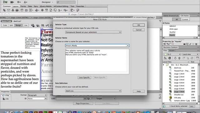Screen dimensions: 200x113
Task: Open the Designer workspace switcher
Action: click(47, 2)
